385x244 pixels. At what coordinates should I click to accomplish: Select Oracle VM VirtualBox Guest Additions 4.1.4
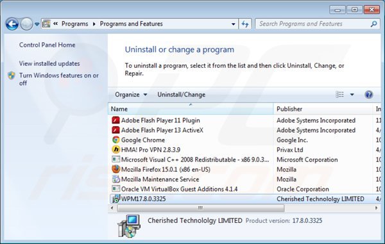(x=179, y=189)
